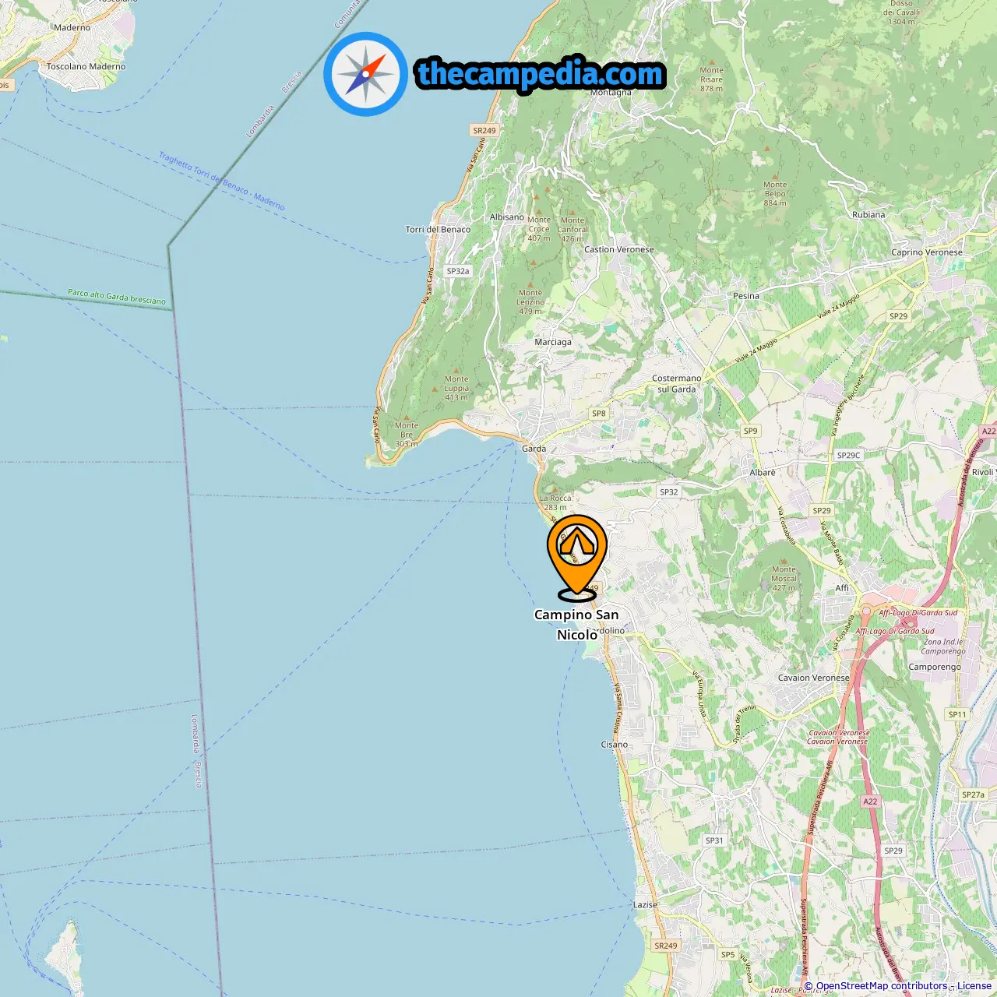
Task: Click the Traghetto Torri del Benaco ferry route
Action: (221, 181)
